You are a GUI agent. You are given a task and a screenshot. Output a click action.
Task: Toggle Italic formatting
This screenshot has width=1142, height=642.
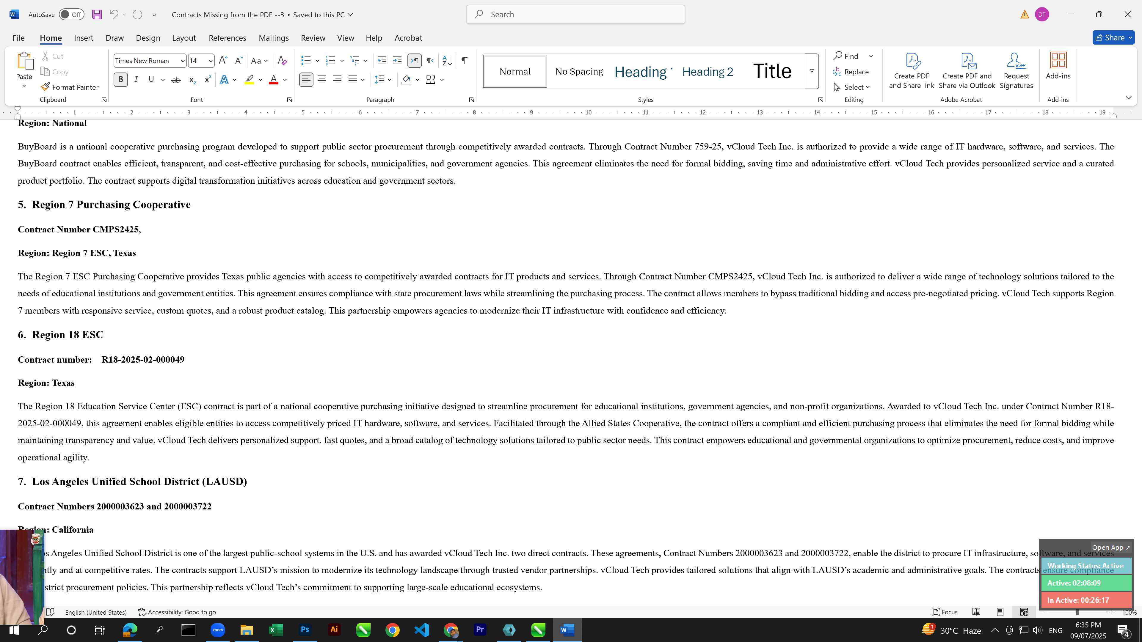(136, 80)
